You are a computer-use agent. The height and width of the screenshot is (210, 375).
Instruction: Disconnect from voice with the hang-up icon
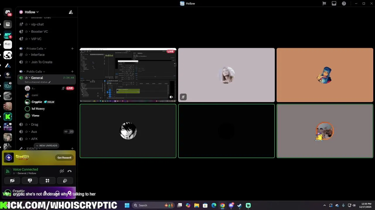[69, 171]
